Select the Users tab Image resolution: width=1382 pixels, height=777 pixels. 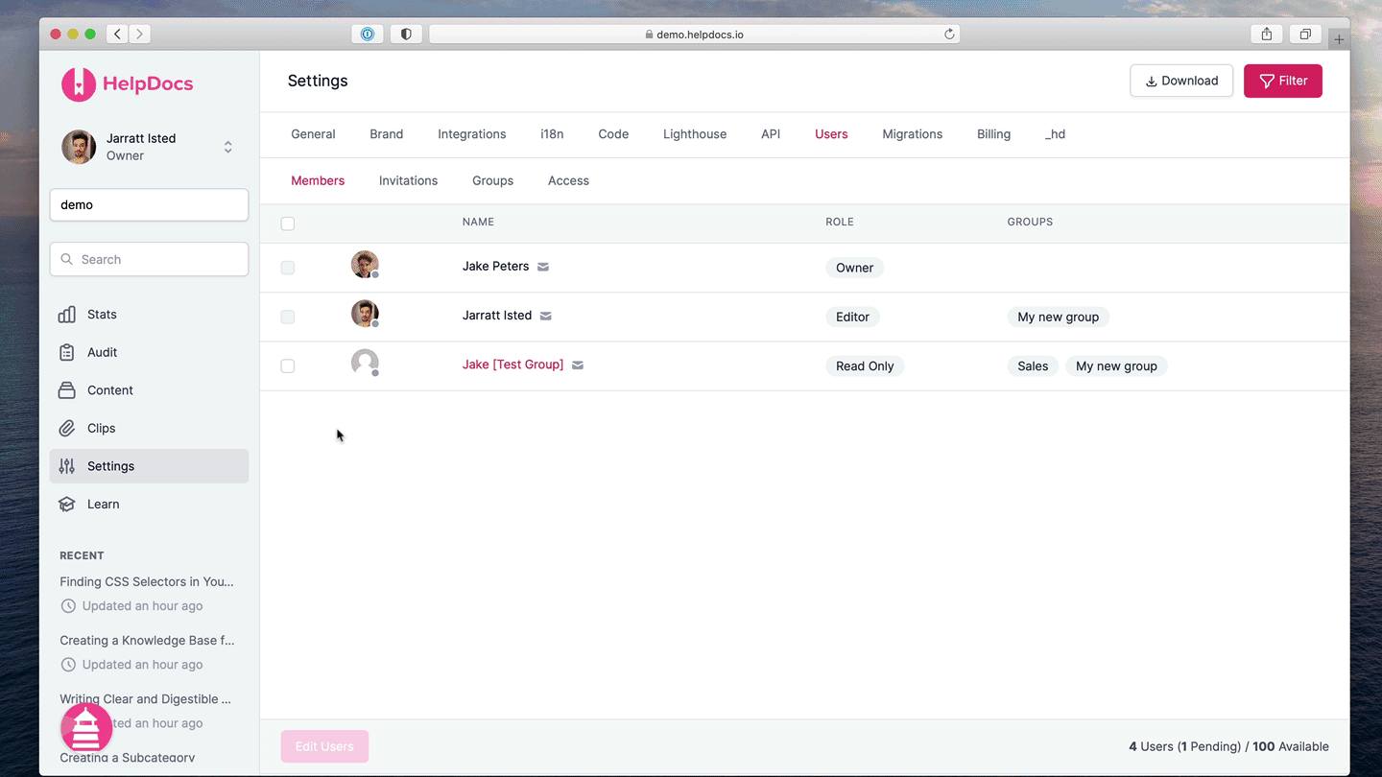pos(831,134)
